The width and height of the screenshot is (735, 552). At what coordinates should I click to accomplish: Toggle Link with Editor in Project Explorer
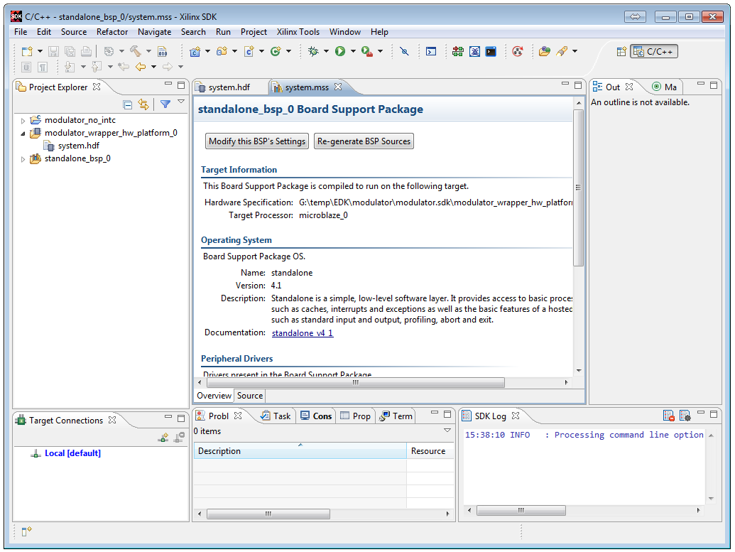click(x=143, y=104)
